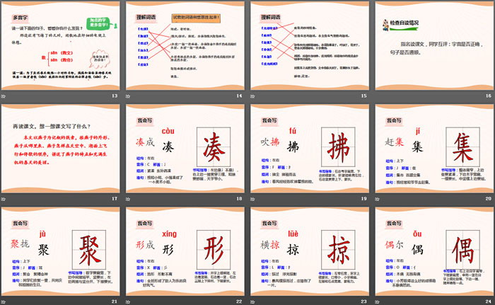Screen dimensions: 495x305
Task: Select slide 18 thumbnail showing character 凑
Action: [x=185, y=149]
